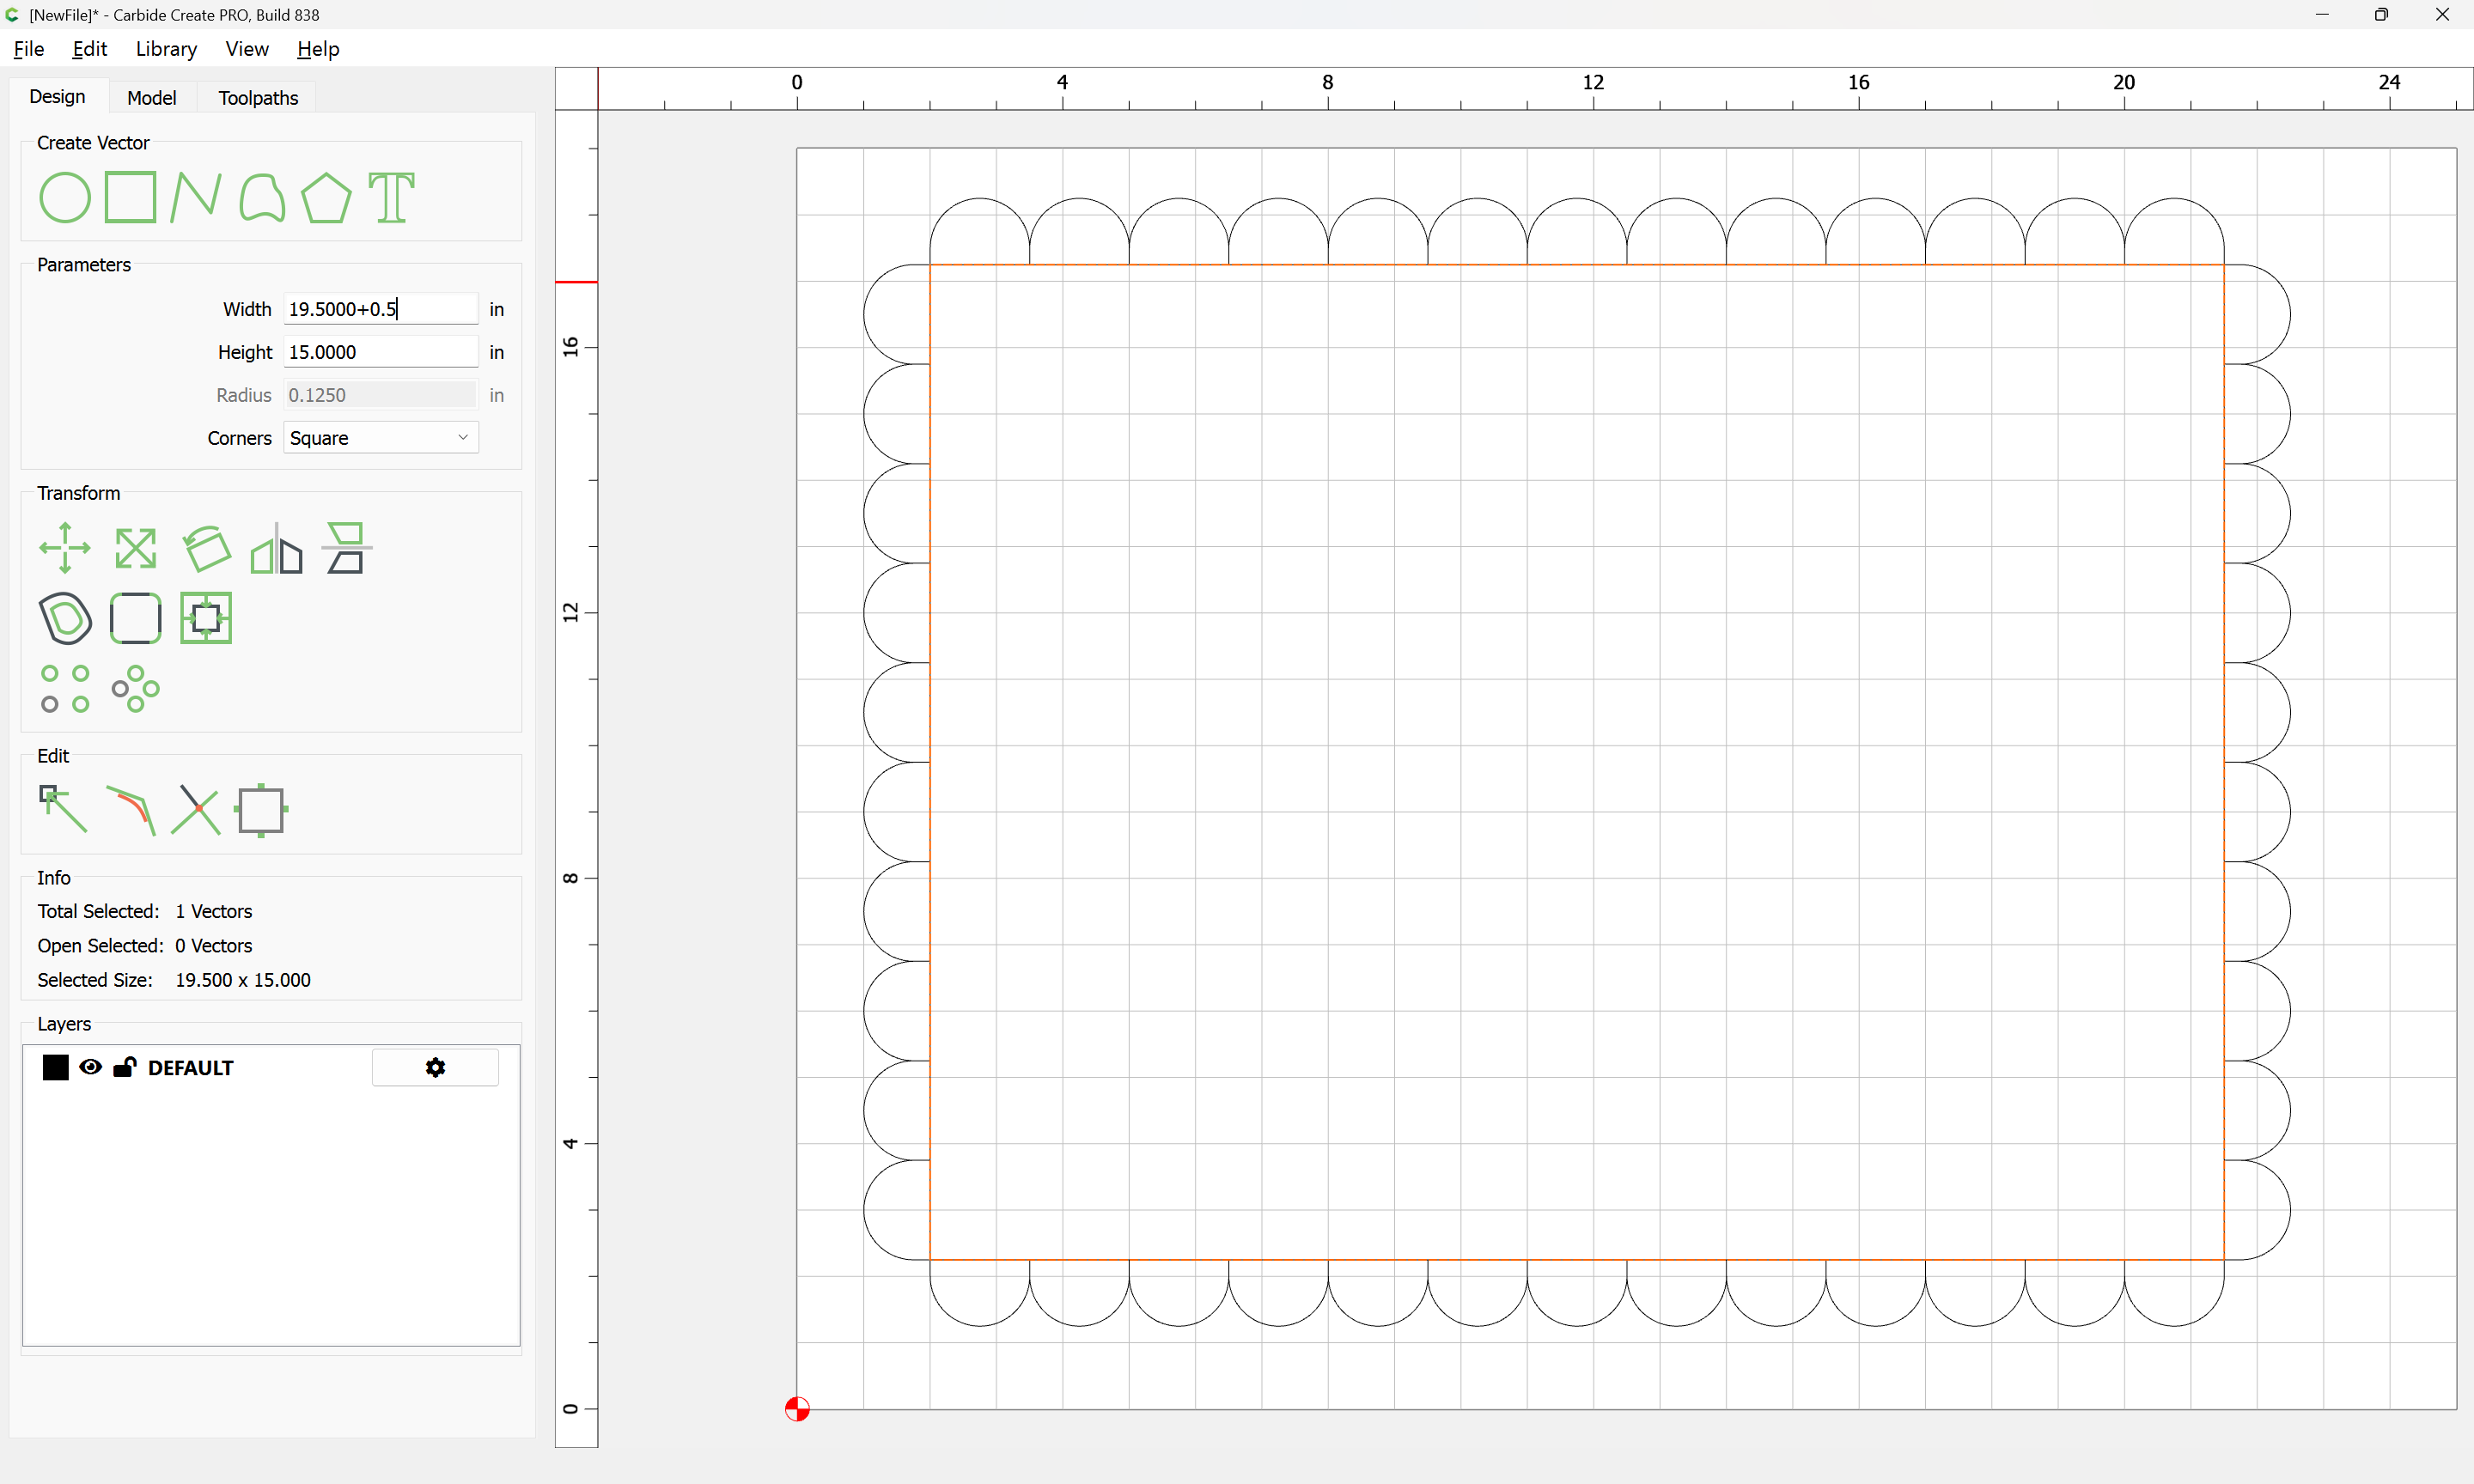2474x1484 pixels.
Task: Toggle the DEFAULT layer lock
Action: coord(124,1067)
